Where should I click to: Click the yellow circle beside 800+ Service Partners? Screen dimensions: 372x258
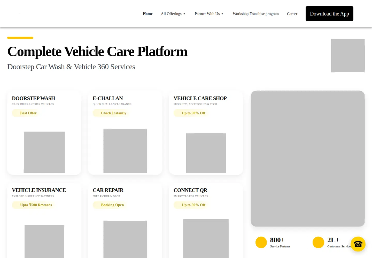coord(261,243)
